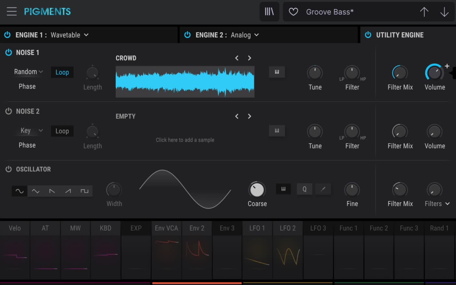Toggle Oscillator keyboard tracking icon

click(x=283, y=189)
